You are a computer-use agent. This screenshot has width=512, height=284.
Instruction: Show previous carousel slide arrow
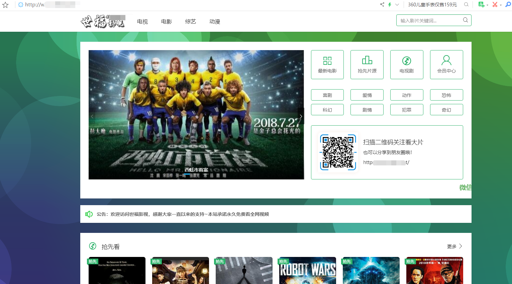(92, 116)
